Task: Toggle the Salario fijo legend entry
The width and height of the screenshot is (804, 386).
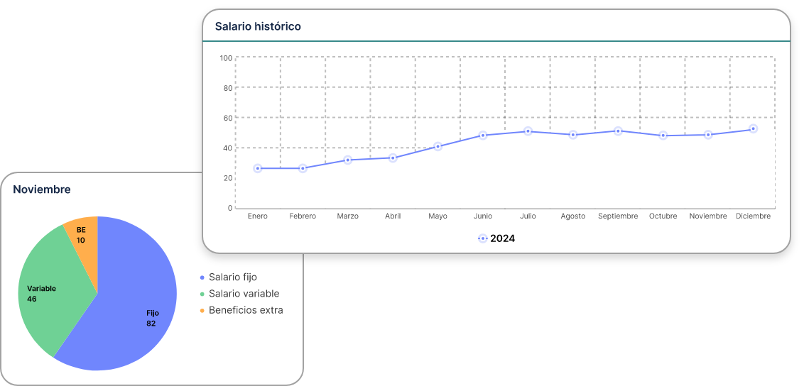Action: [x=232, y=277]
